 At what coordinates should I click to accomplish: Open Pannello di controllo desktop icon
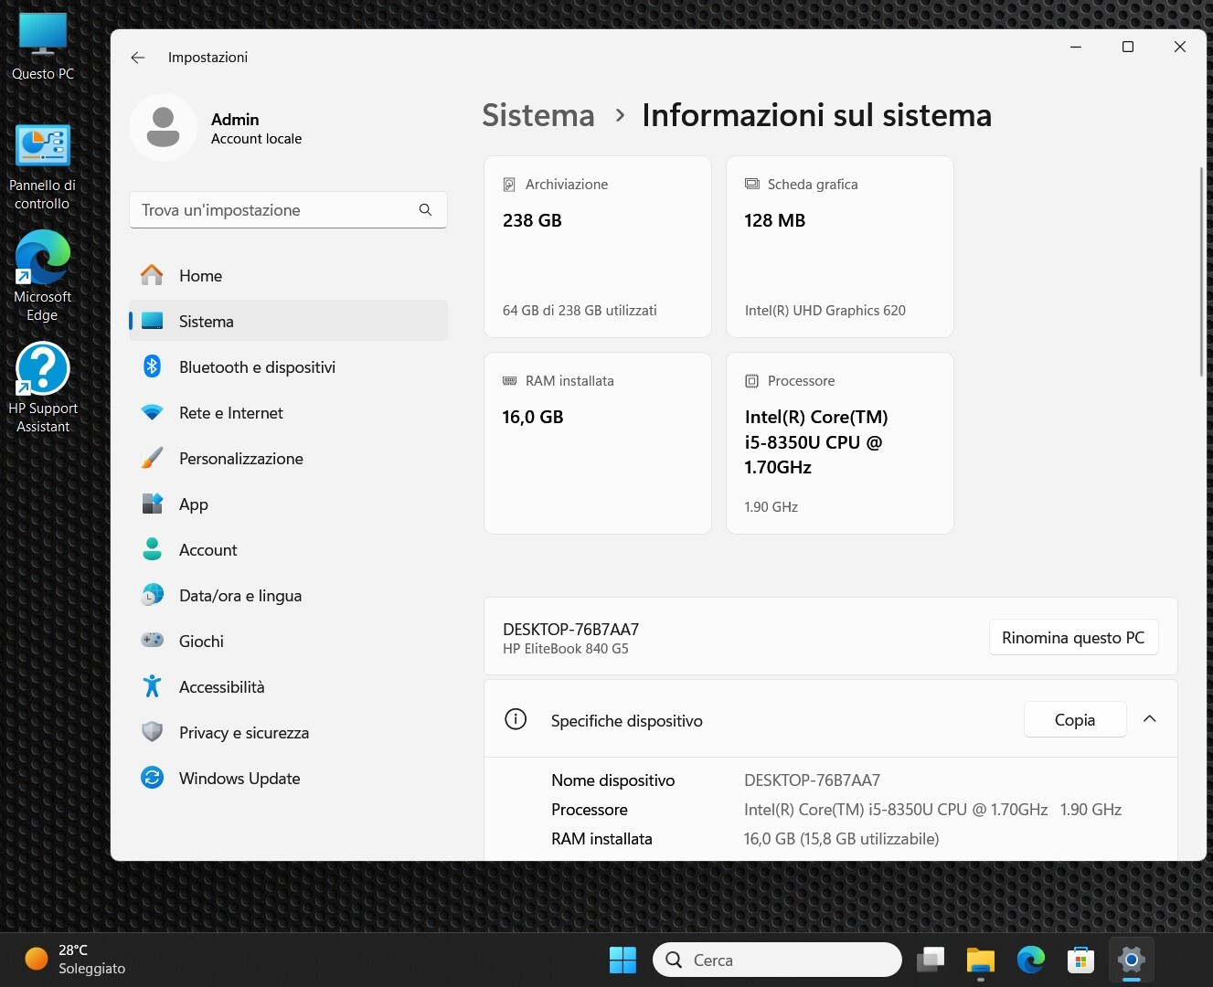42,167
